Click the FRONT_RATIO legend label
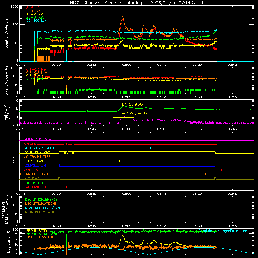 coord(37,231)
